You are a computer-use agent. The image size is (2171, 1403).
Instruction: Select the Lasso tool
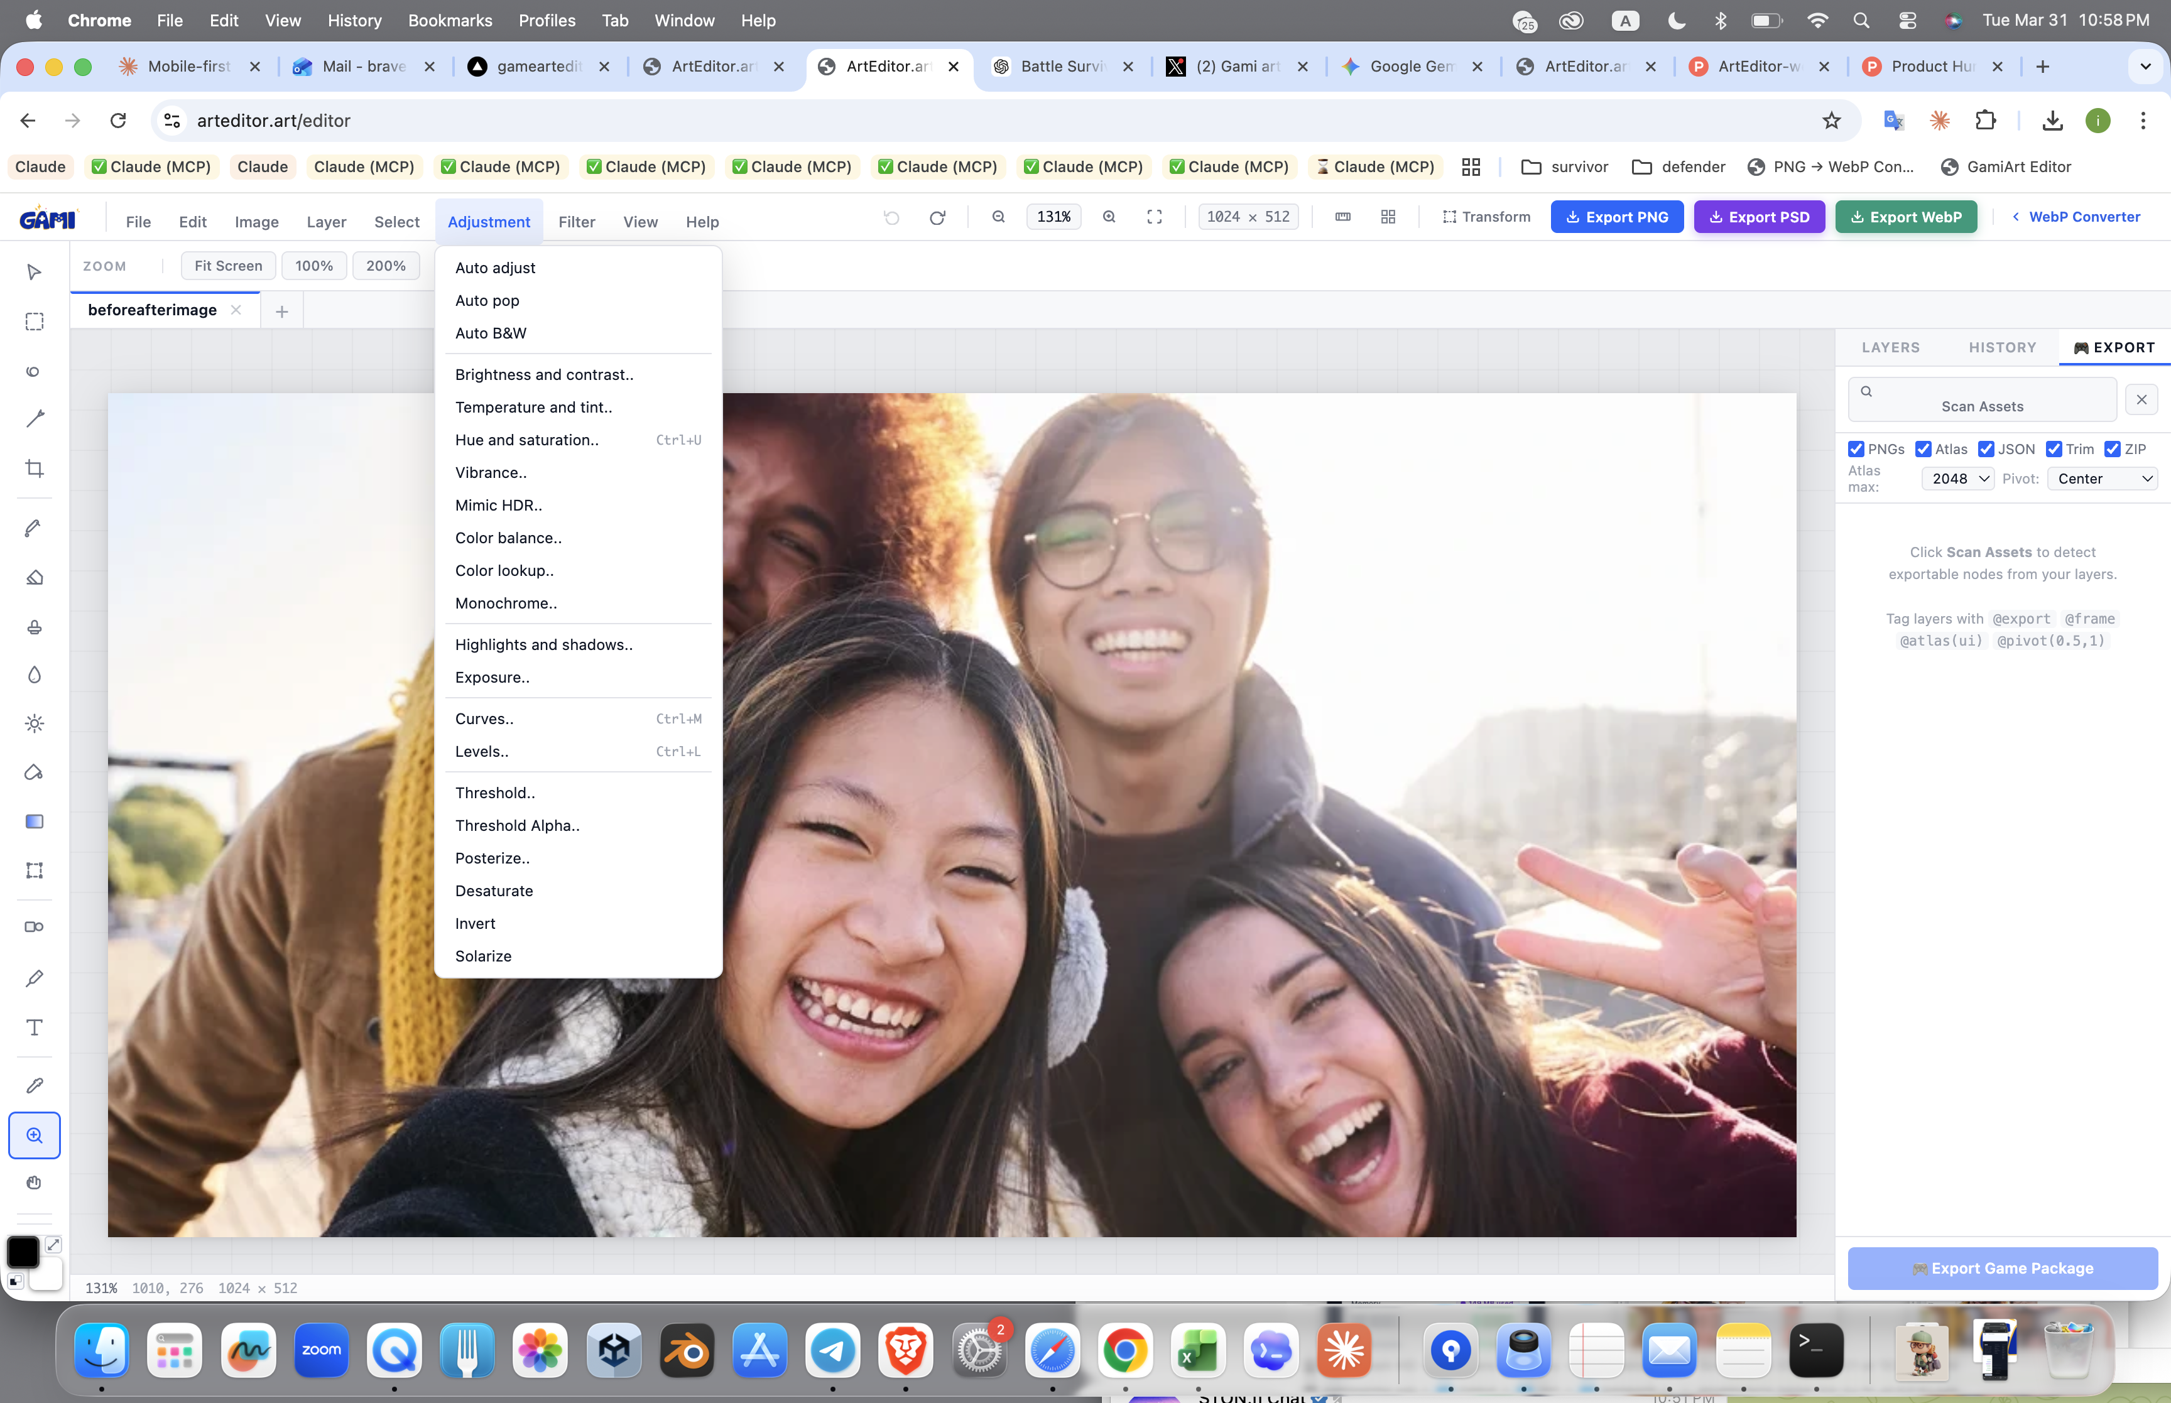[34, 371]
